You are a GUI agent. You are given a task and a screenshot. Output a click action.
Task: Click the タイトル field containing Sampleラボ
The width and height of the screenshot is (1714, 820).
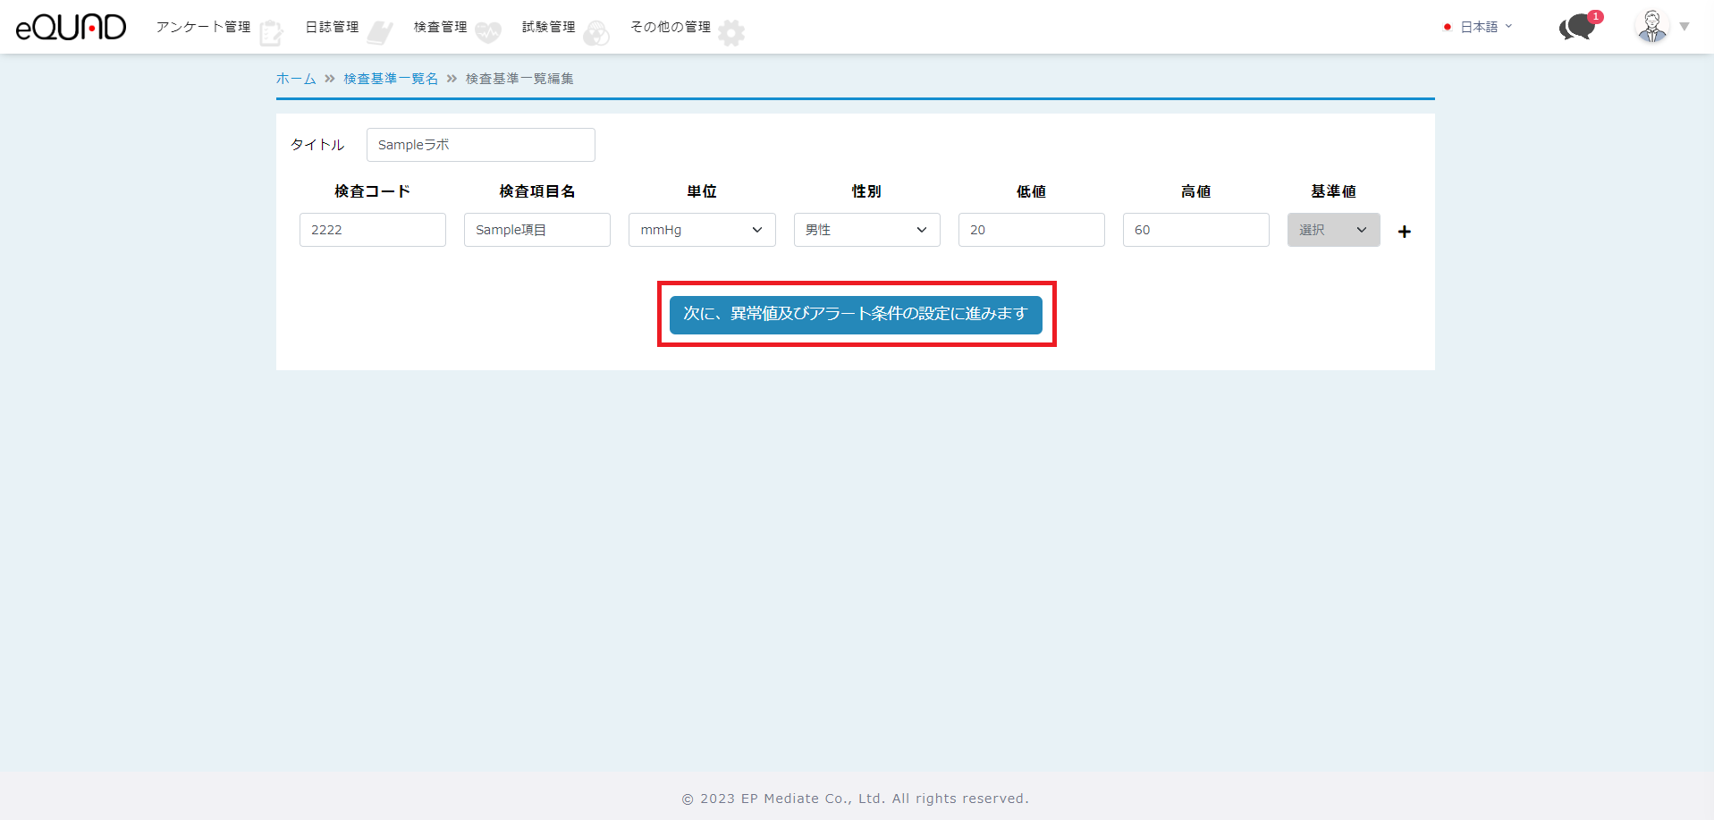[x=480, y=145]
